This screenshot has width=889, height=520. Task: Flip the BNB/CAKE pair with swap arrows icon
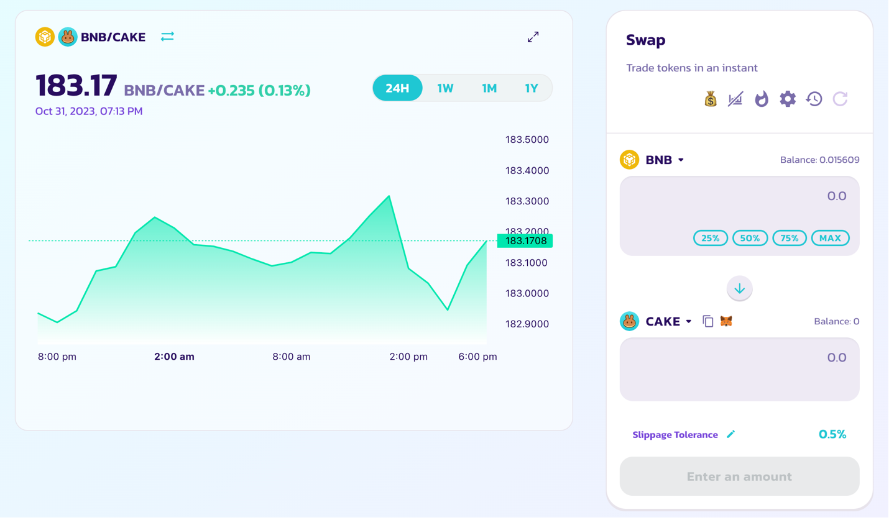[x=167, y=37]
